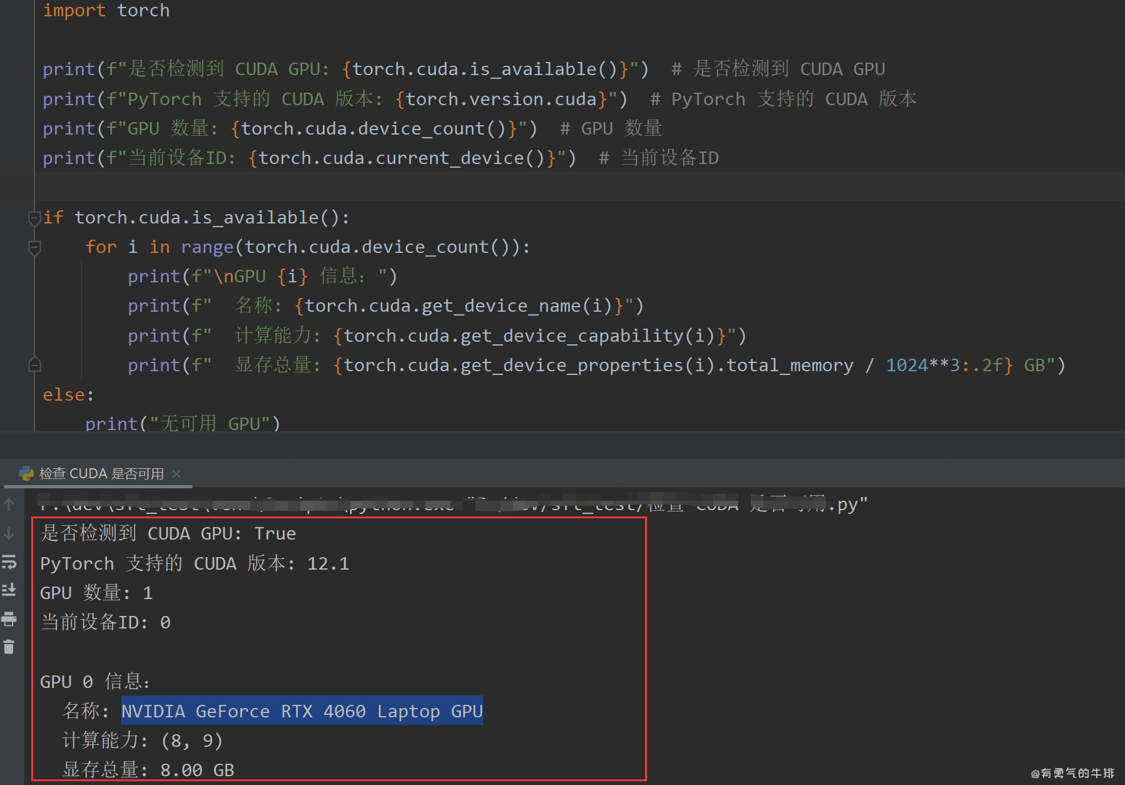Viewport: 1125px width, 785px height.
Task: Collapse the for loop code block
Action: click(34, 247)
